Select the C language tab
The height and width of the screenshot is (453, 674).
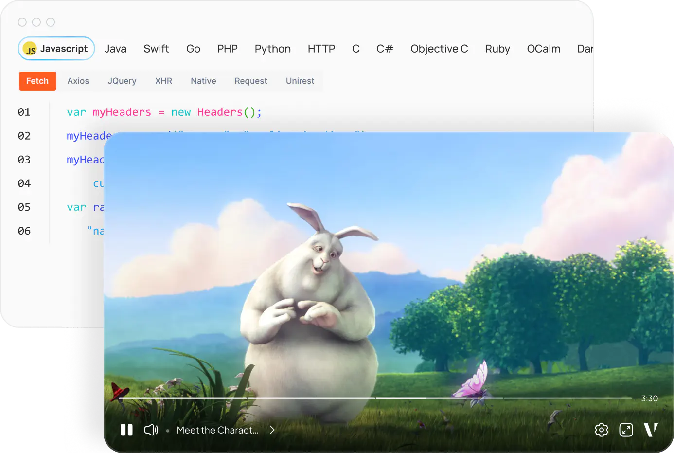[356, 49]
